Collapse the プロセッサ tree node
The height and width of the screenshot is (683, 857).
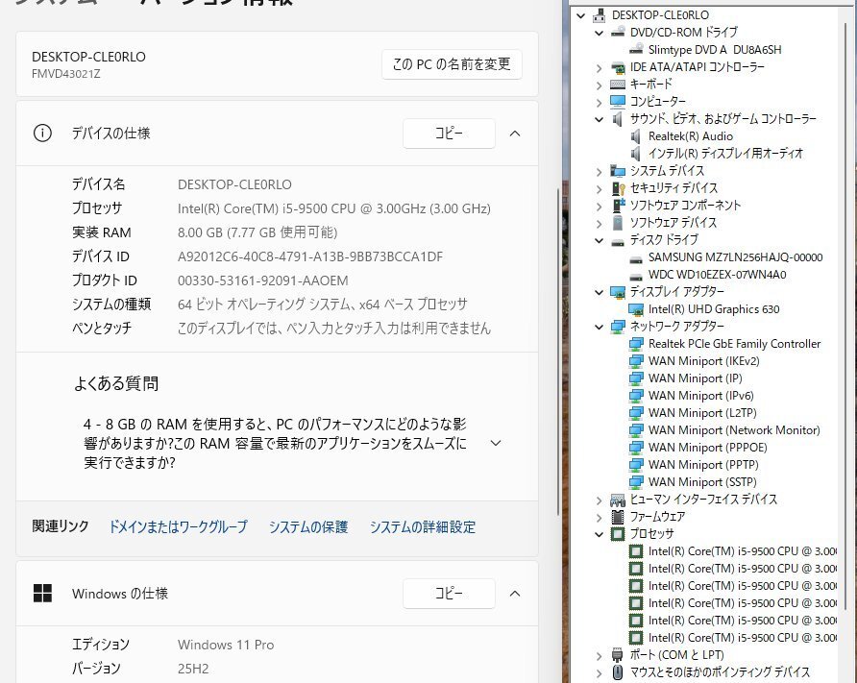pyautogui.click(x=600, y=534)
